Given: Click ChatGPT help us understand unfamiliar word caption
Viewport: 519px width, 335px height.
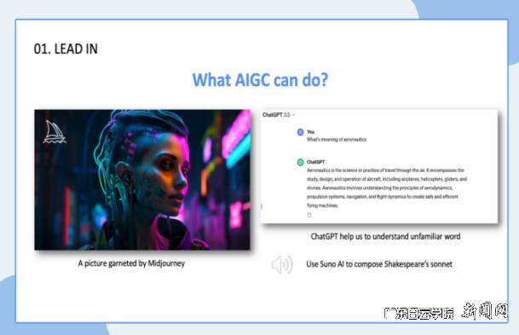Looking at the screenshot, I should [385, 236].
